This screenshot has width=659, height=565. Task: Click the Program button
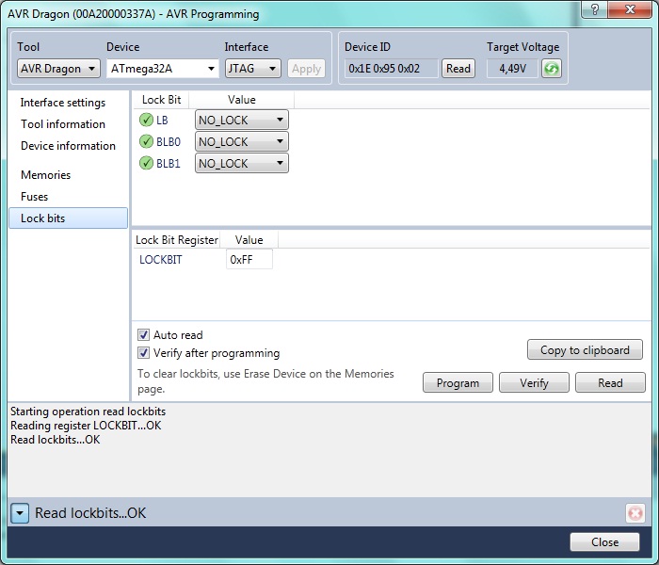pos(458,382)
